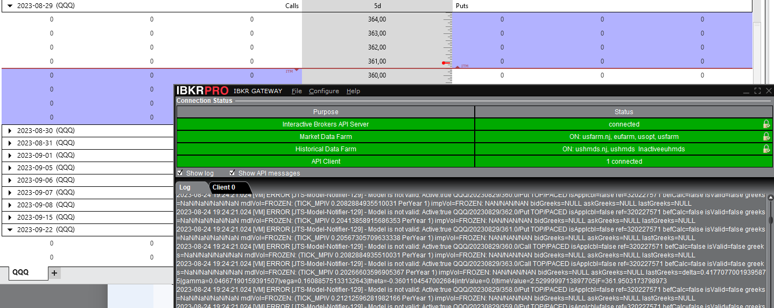Click the Connection Status section label

(x=205, y=101)
